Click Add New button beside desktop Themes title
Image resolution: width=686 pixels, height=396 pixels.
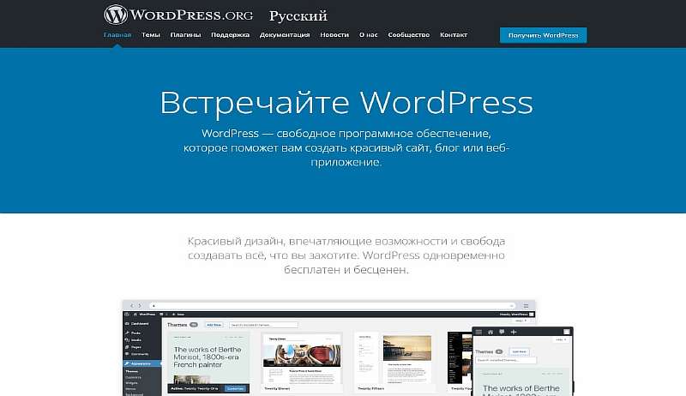214,325
